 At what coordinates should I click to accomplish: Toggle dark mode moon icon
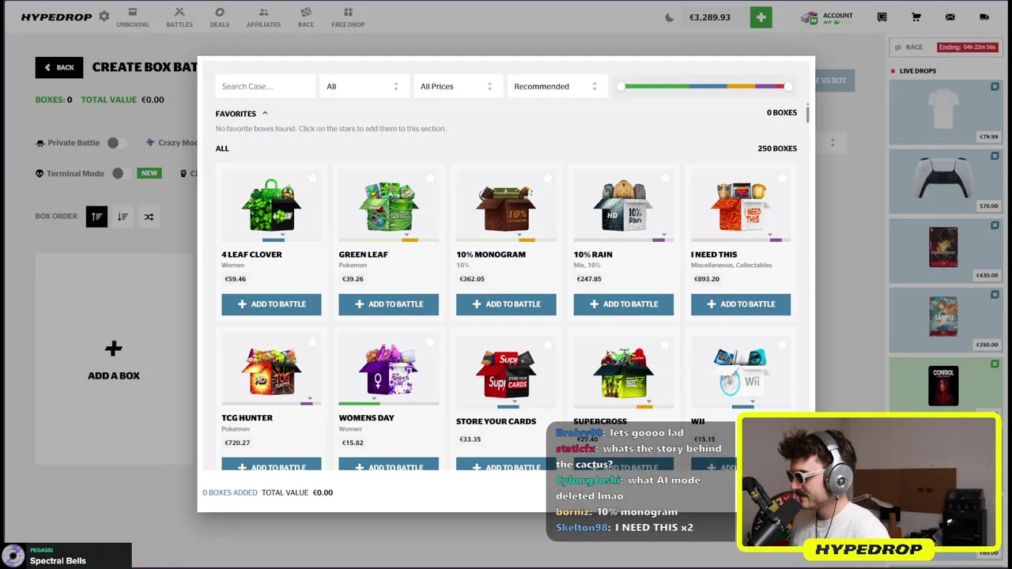pyautogui.click(x=670, y=17)
